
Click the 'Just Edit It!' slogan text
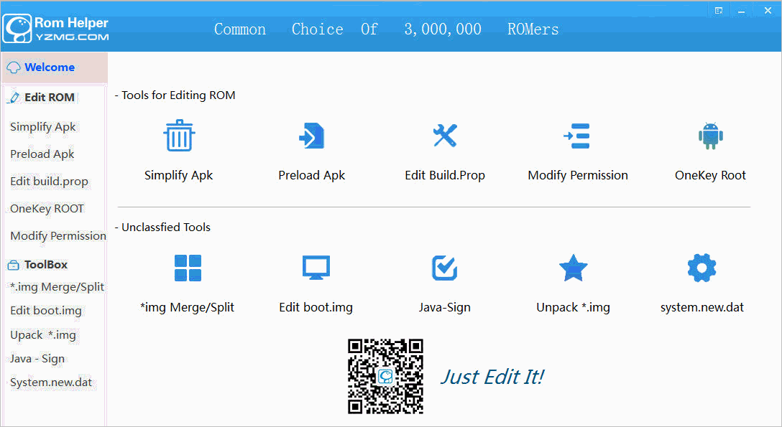(492, 377)
